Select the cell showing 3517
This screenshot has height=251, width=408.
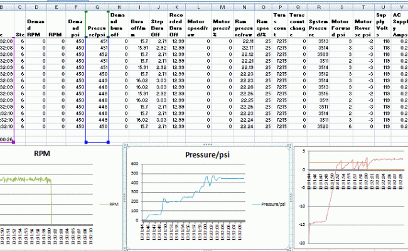coord(318,107)
